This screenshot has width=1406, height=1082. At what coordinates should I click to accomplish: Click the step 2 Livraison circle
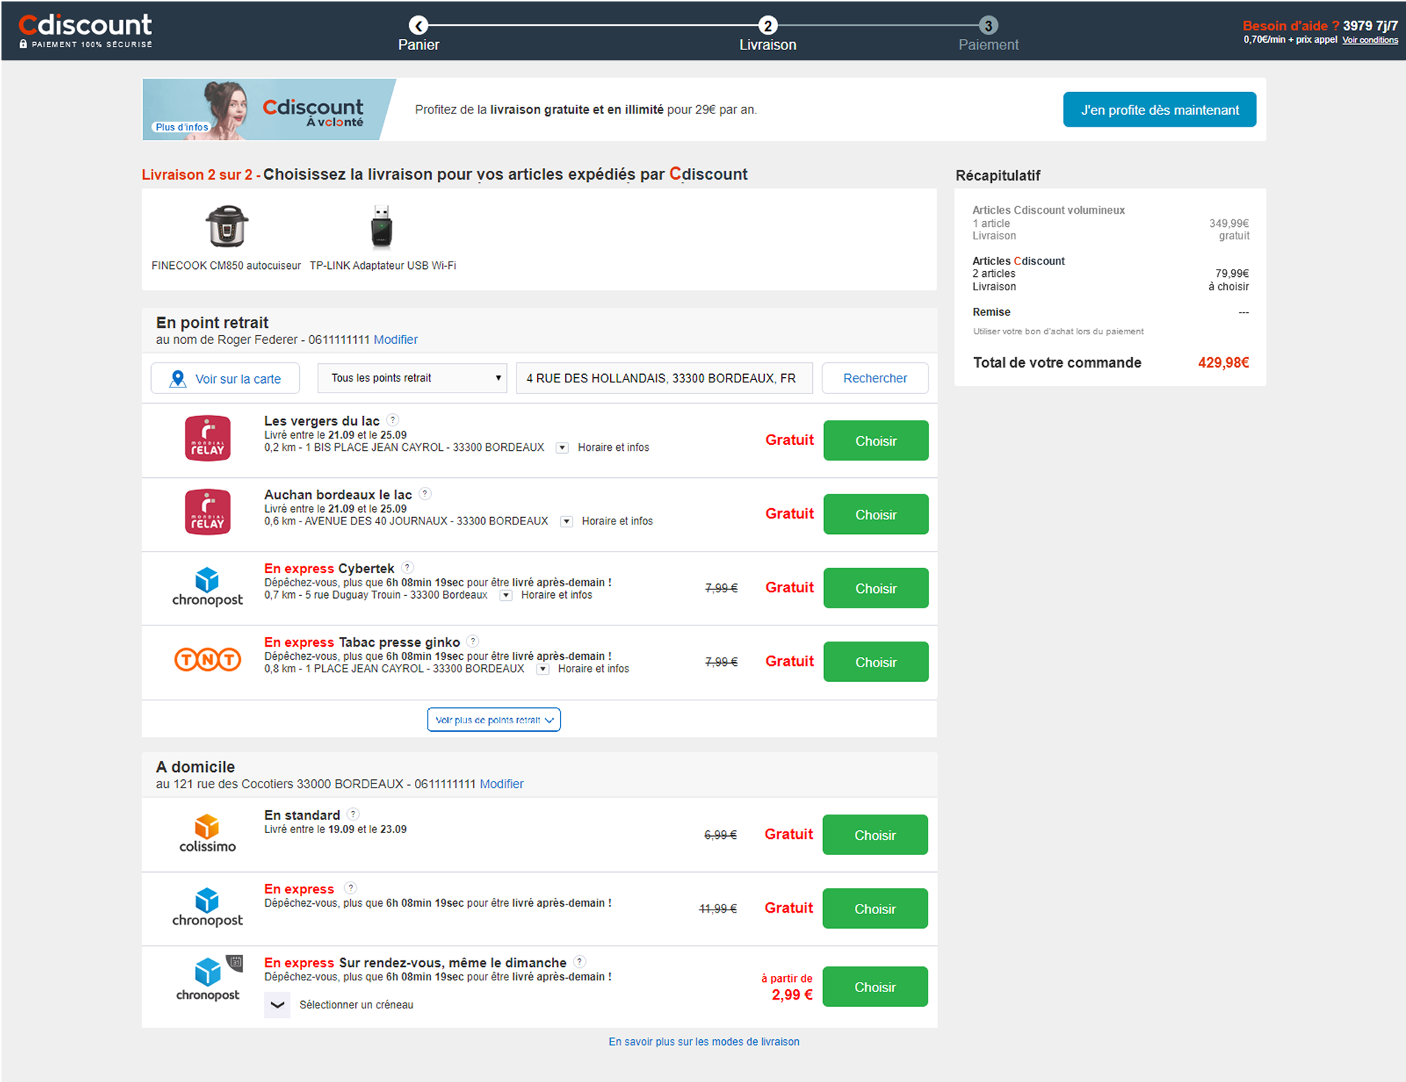click(768, 26)
